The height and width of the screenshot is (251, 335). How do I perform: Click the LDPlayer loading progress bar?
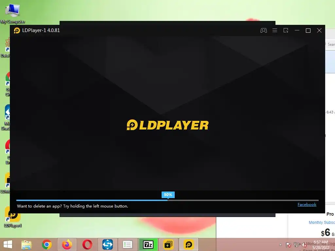[167, 200]
